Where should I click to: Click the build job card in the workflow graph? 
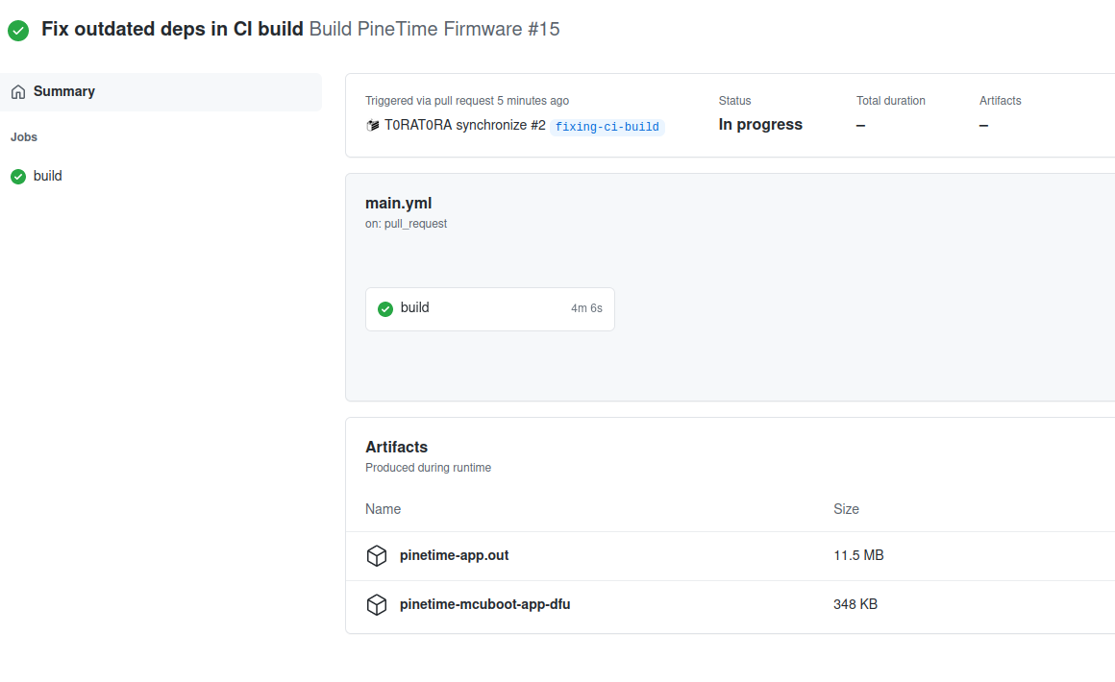pos(490,309)
